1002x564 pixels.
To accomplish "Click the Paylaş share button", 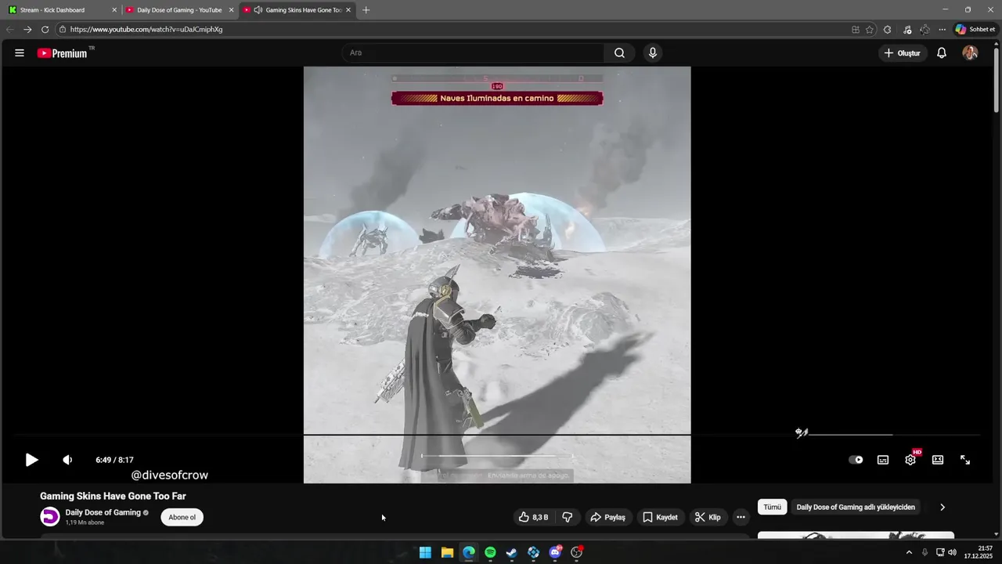I will (607, 517).
